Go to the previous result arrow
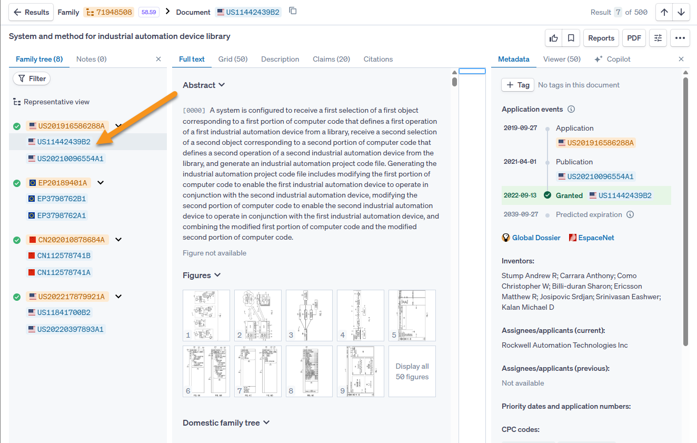This screenshot has height=443, width=697. 664,12
